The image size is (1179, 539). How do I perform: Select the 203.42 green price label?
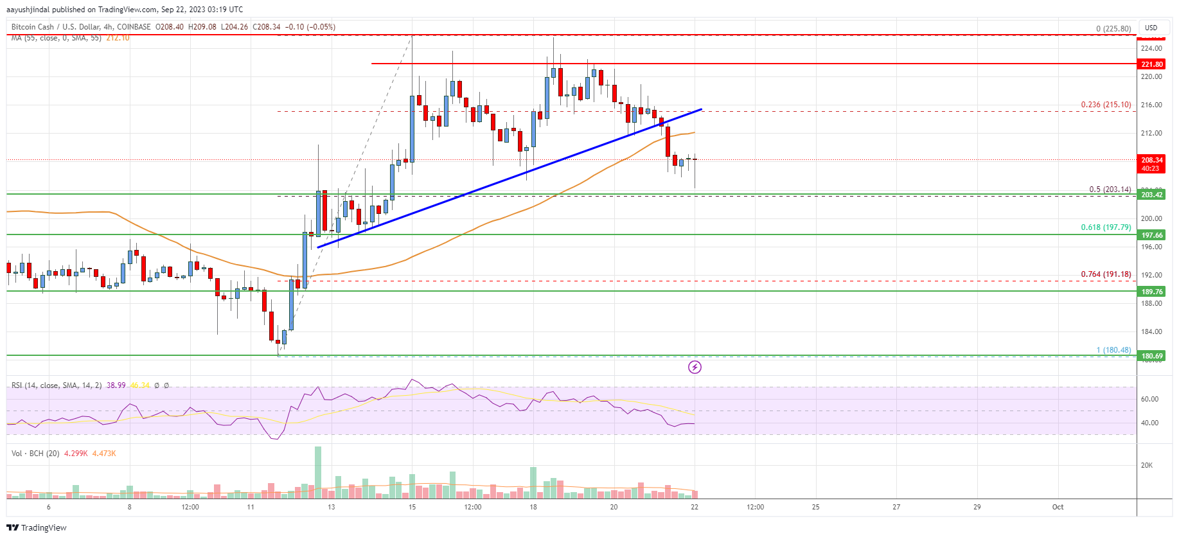(1152, 195)
